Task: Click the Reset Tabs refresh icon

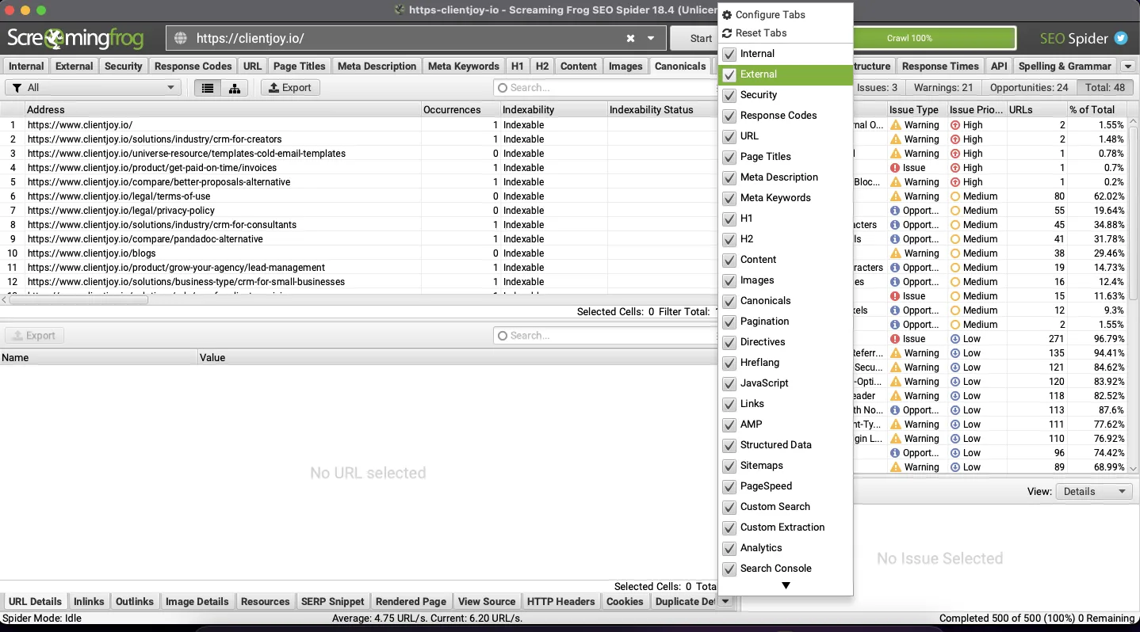Action: (727, 33)
